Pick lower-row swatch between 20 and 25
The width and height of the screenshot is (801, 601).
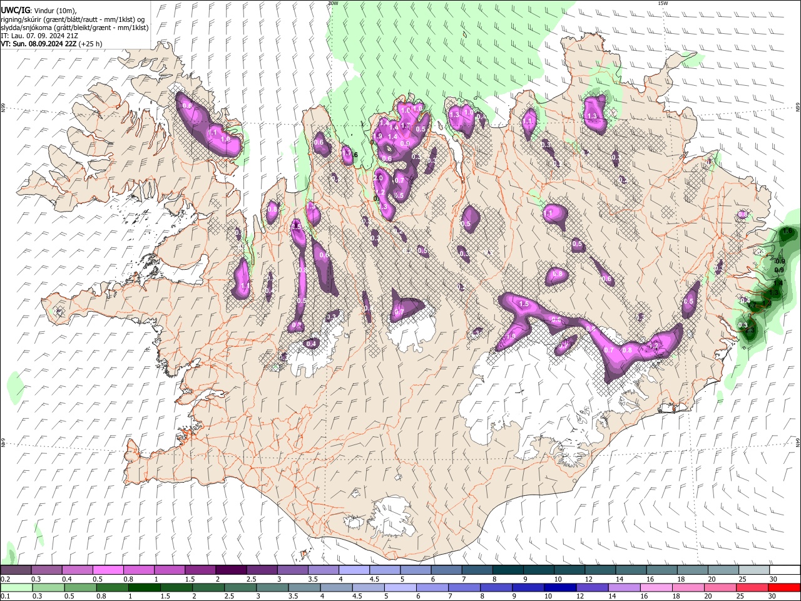tap(720, 587)
